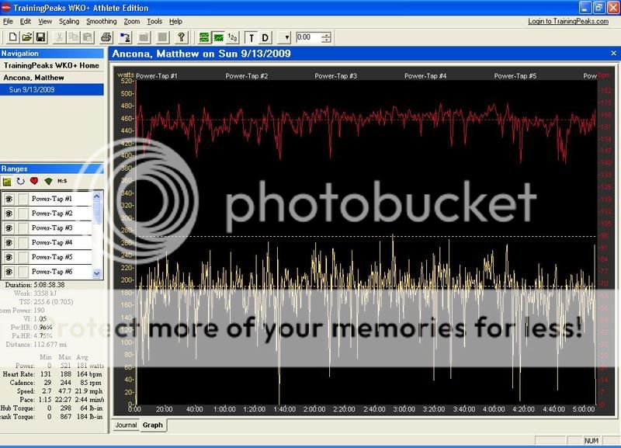Click the question mark help icon
The height and width of the screenshot is (448, 621).
182,37
